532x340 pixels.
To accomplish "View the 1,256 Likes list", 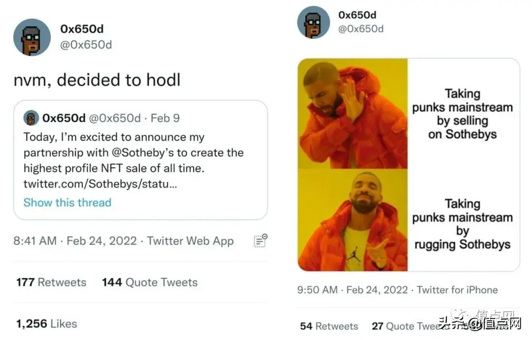I will click(x=47, y=324).
